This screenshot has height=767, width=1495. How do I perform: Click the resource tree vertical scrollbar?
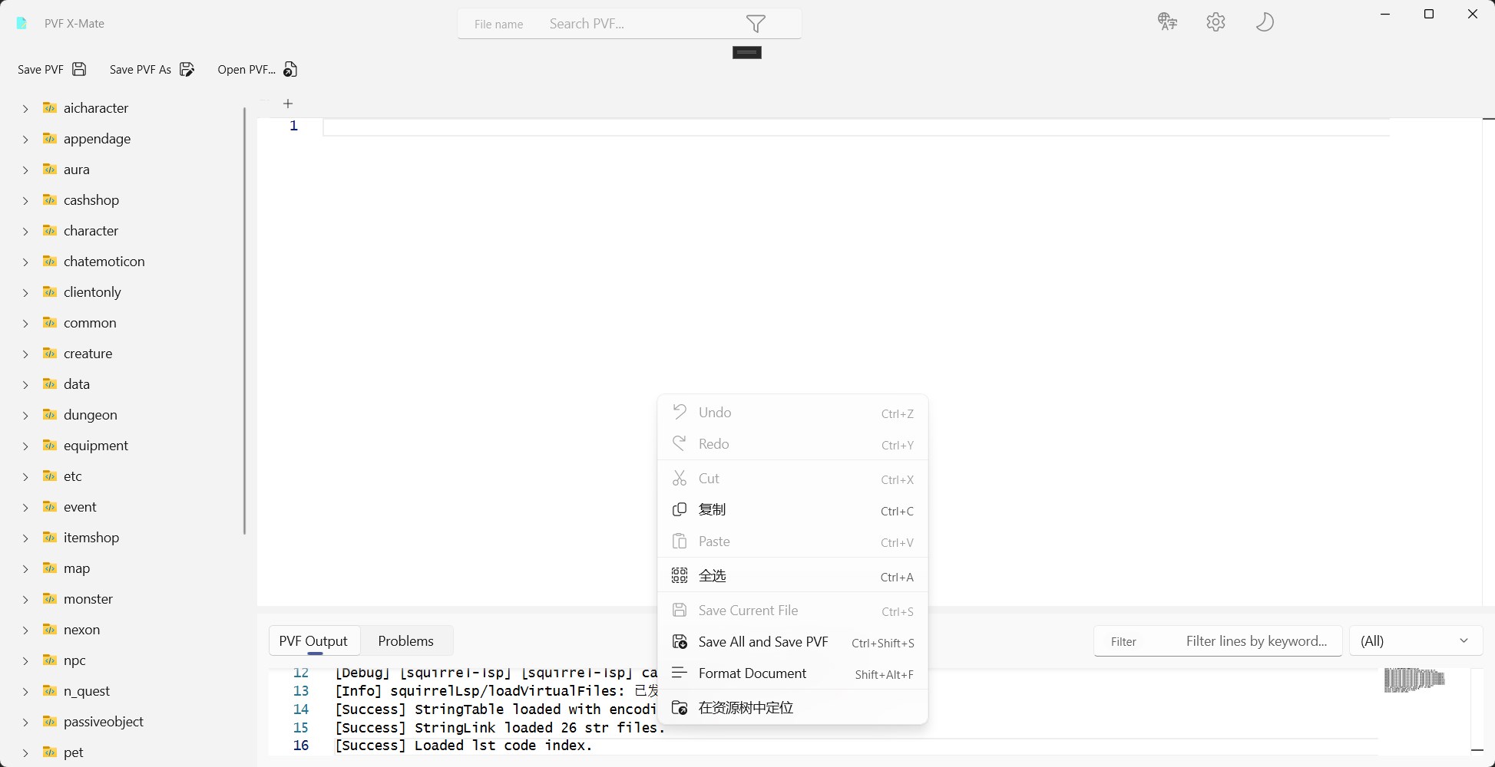tap(244, 321)
